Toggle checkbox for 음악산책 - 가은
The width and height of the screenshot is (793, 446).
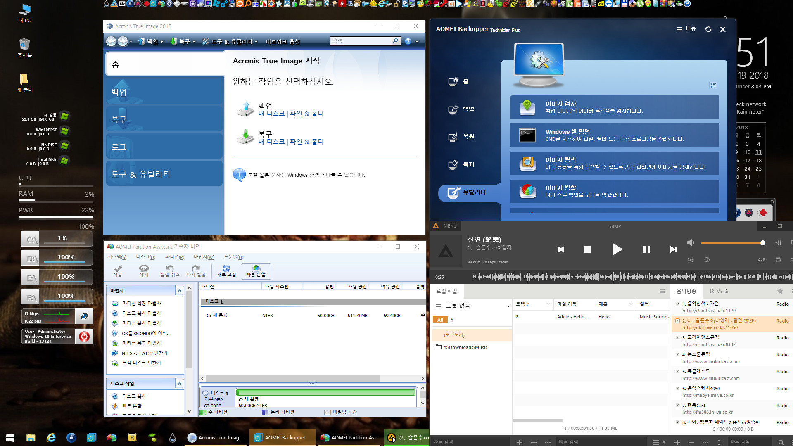[678, 304]
